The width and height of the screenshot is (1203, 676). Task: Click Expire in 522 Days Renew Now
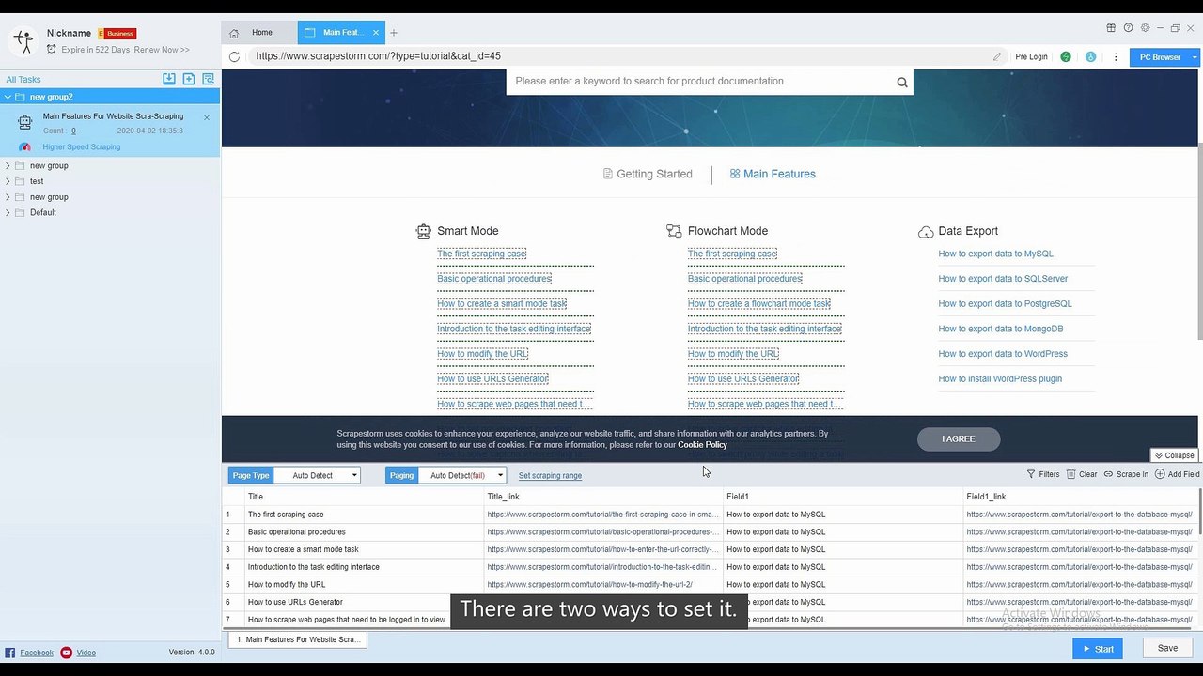(x=125, y=50)
